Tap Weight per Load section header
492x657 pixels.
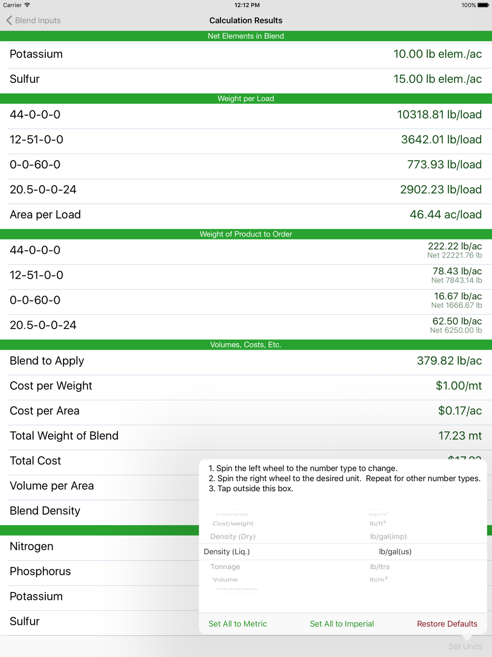click(246, 99)
